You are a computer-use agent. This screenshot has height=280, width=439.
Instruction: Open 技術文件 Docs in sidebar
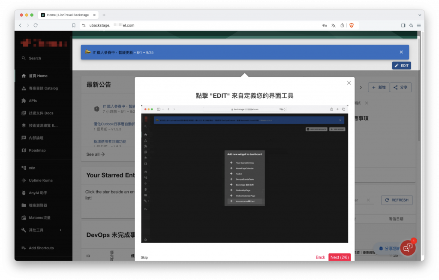click(41, 113)
